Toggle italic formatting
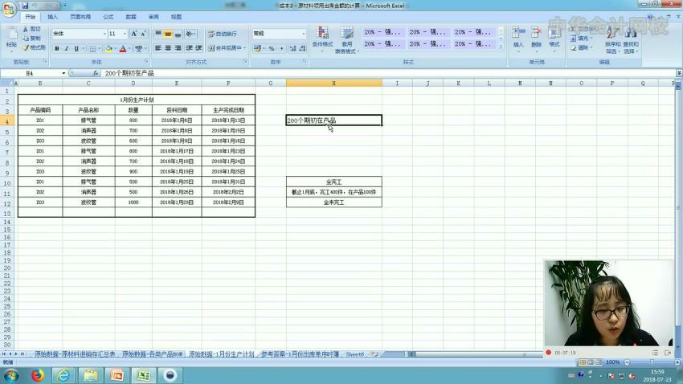The height and width of the screenshot is (384, 683). 66,49
